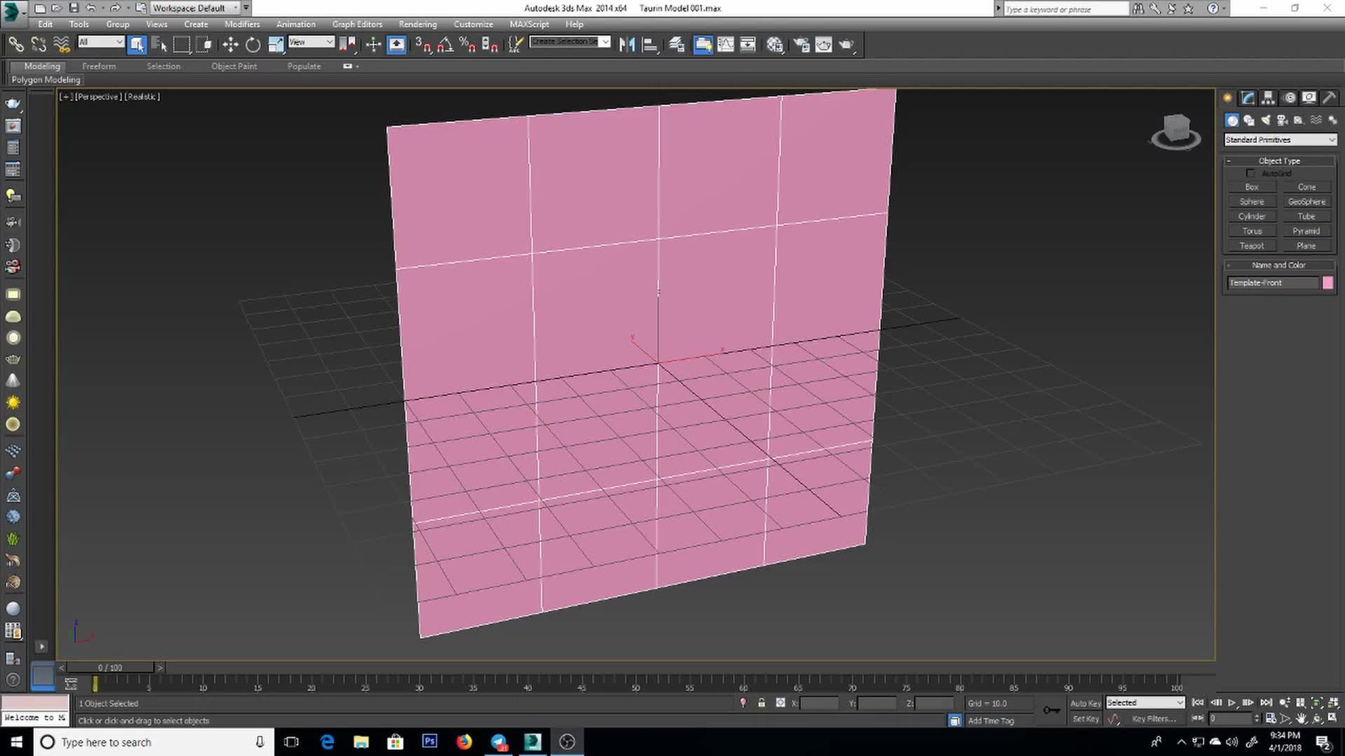
Task: Select the Select and Move tool
Action: pyautogui.click(x=229, y=45)
